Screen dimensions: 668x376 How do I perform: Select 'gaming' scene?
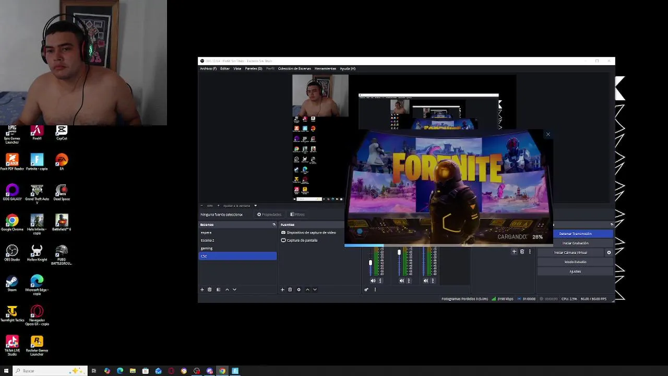238,248
